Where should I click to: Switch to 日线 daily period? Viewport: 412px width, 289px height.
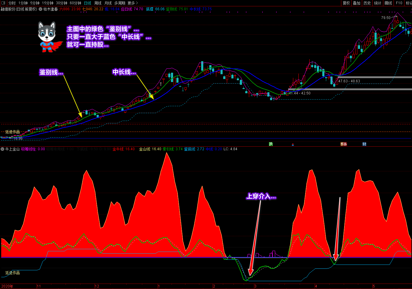(x=87, y=3)
